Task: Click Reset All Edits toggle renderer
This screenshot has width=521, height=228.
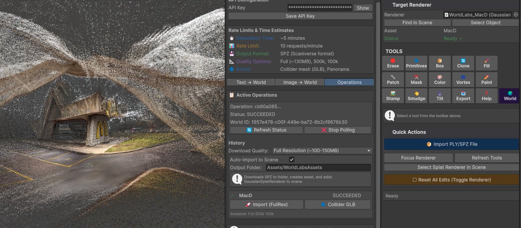Action: [x=451, y=180]
